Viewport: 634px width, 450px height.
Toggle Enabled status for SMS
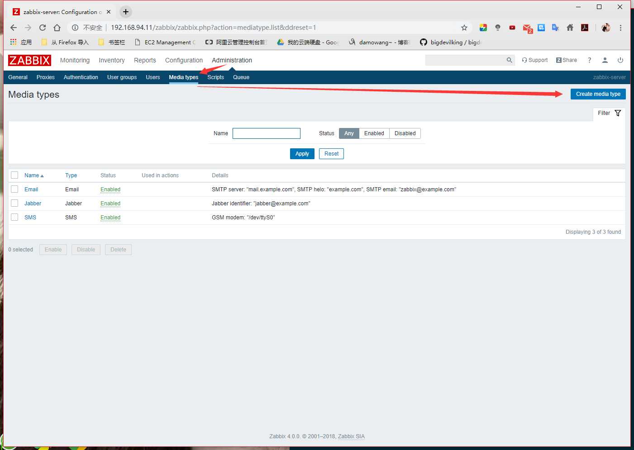pyautogui.click(x=110, y=218)
